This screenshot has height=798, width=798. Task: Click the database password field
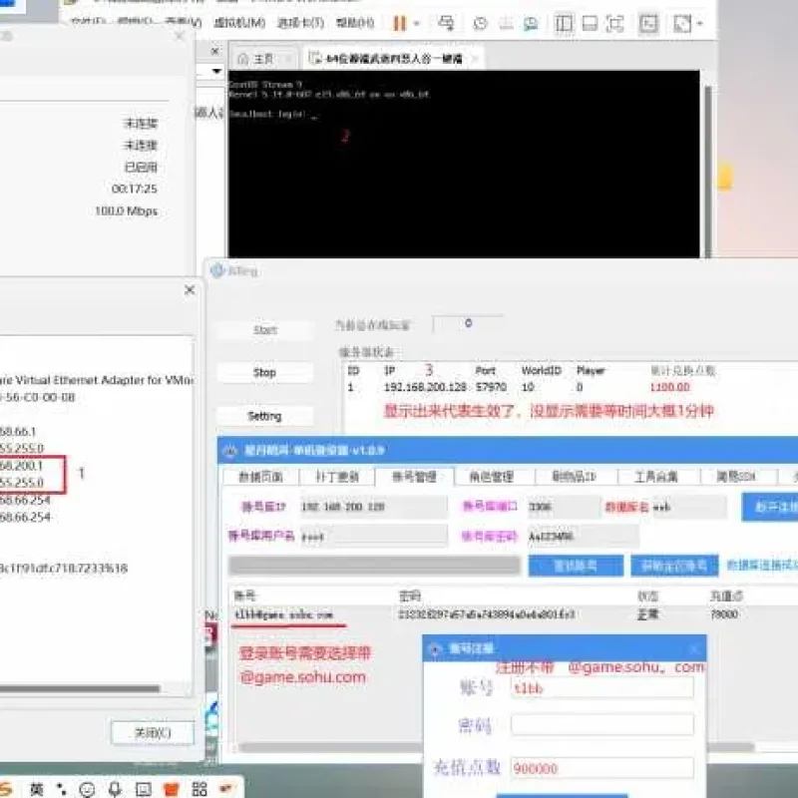583,536
